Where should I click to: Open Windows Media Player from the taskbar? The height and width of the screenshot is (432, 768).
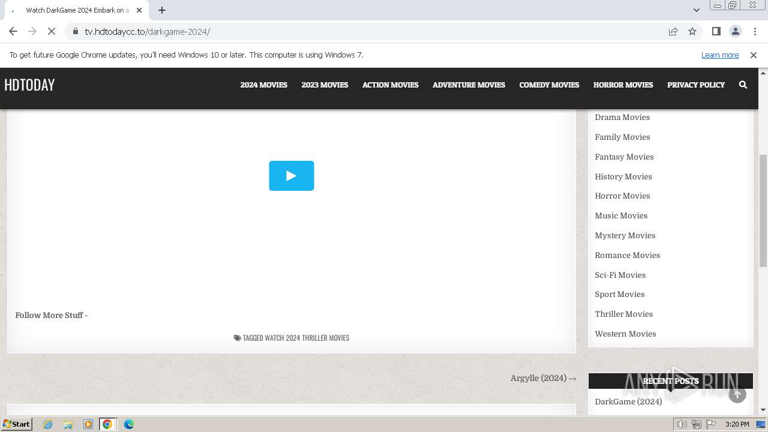pyautogui.click(x=88, y=424)
